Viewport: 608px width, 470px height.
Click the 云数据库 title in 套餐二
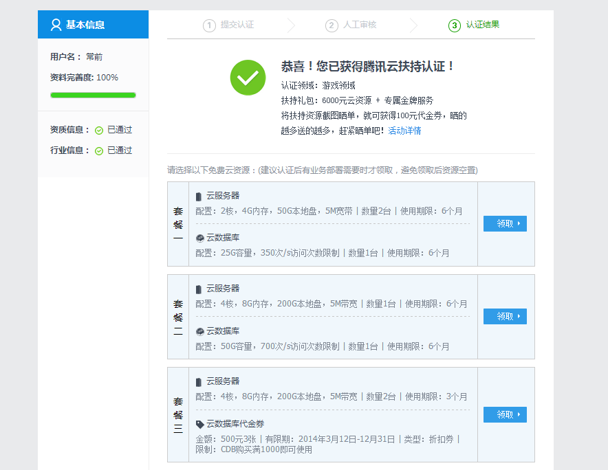tap(223, 331)
